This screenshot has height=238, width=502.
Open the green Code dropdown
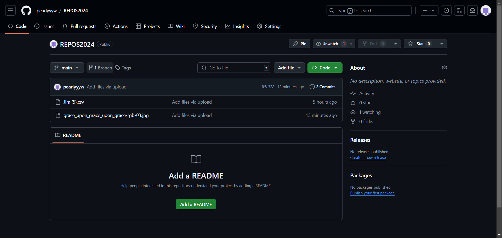[325, 68]
